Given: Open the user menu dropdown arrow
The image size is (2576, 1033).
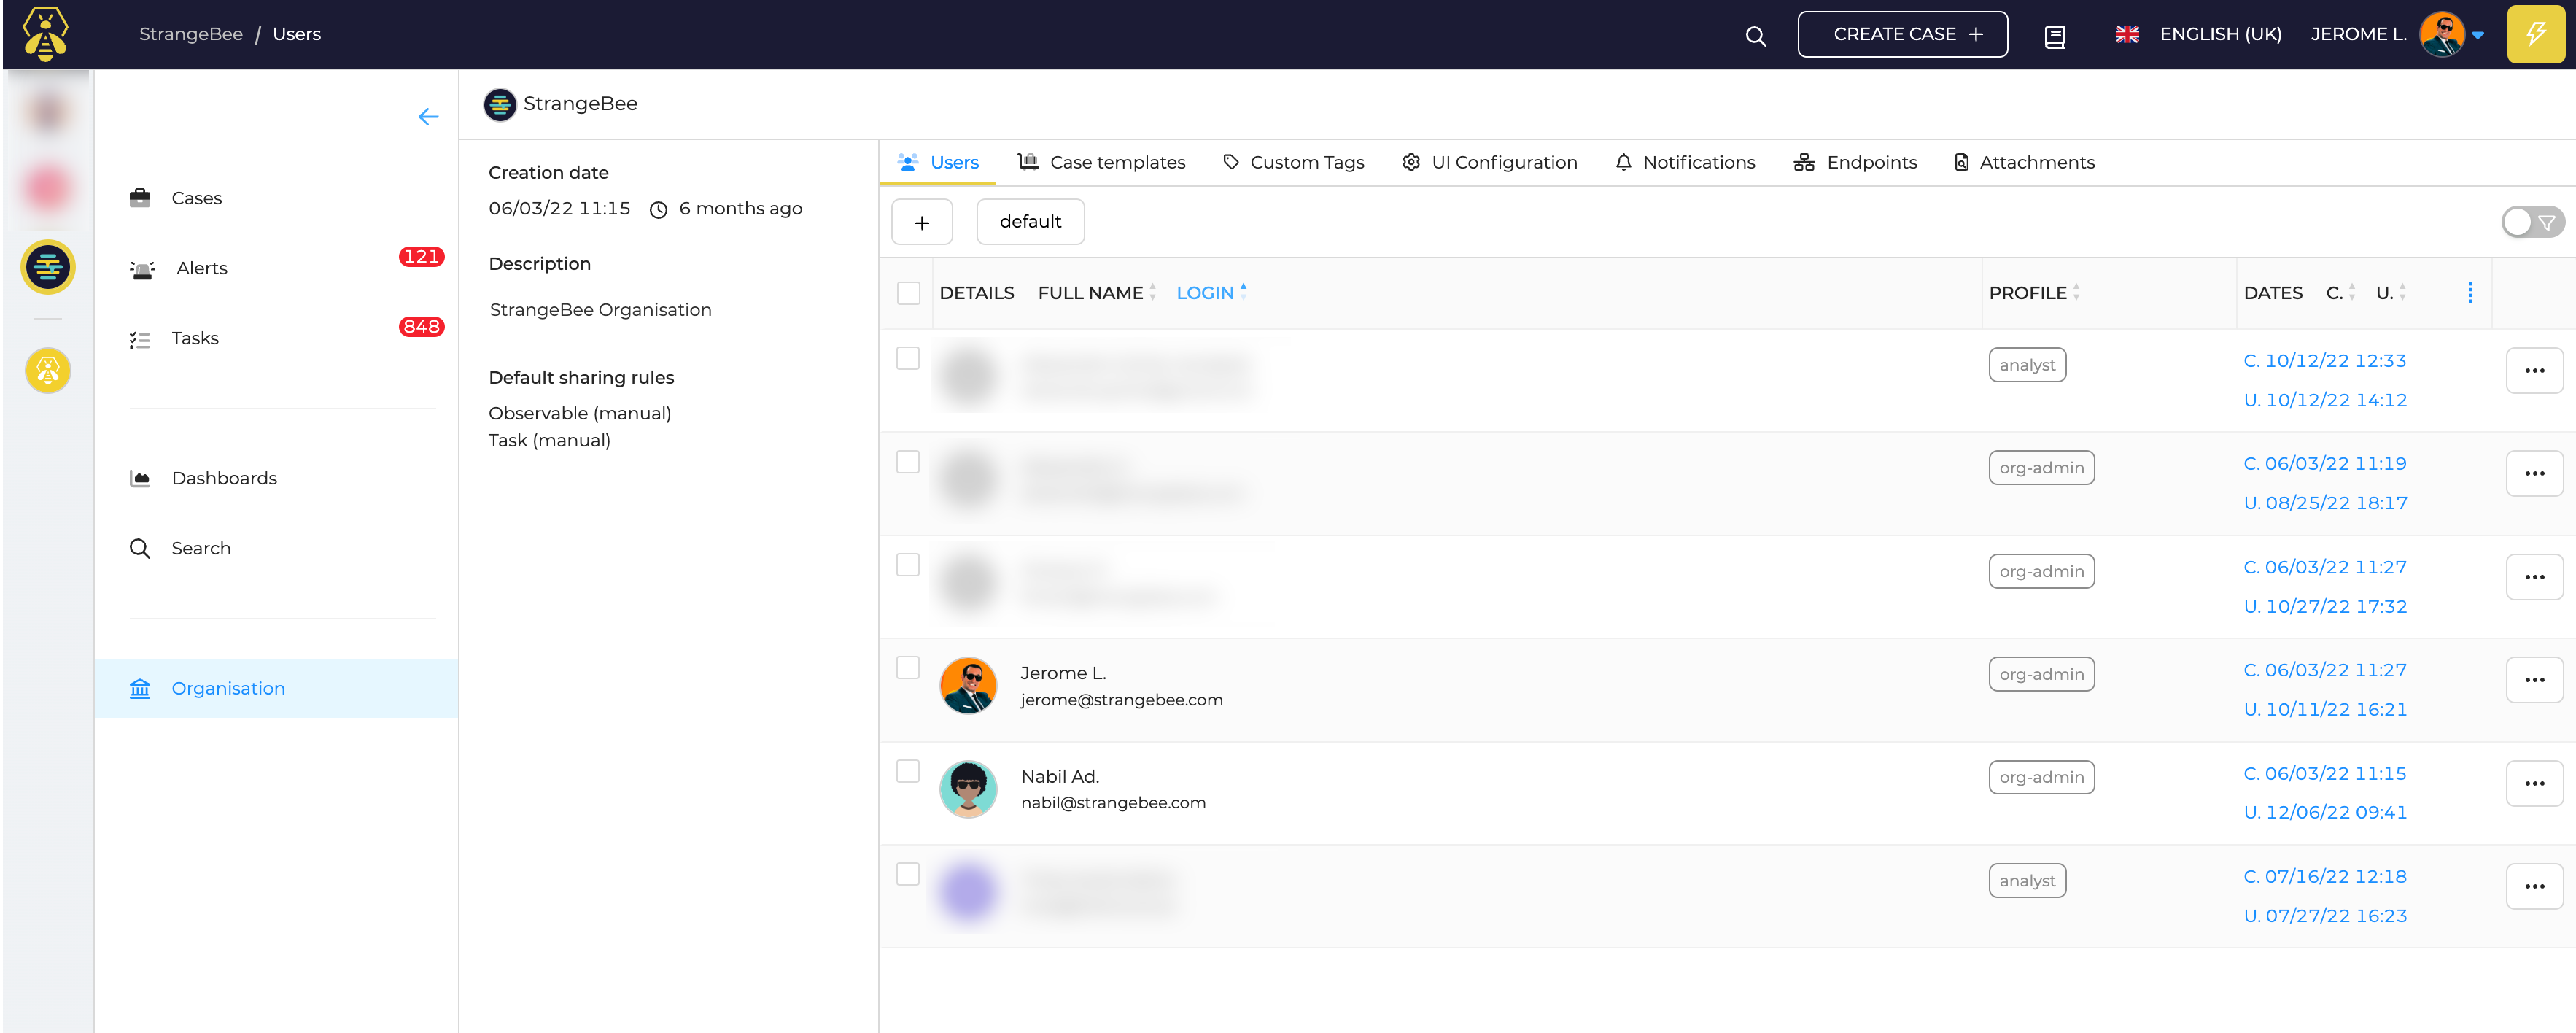Looking at the screenshot, I should click(x=2477, y=35).
